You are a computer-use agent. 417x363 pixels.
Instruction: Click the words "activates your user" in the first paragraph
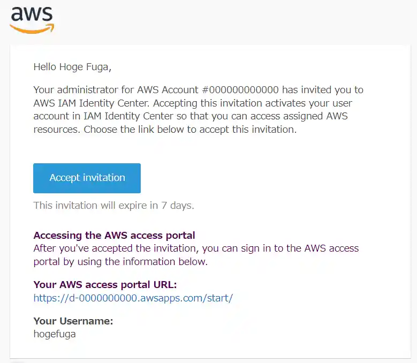point(311,103)
